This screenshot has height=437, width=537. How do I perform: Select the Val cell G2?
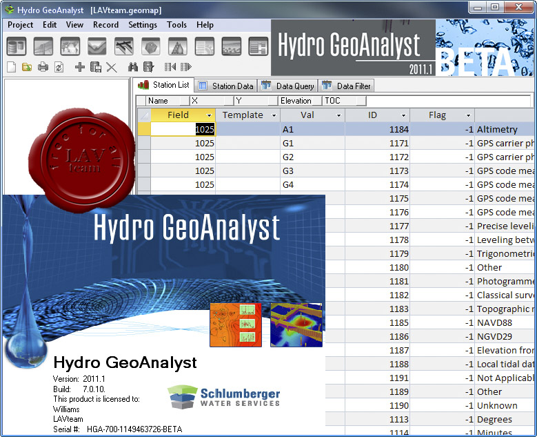point(313,157)
